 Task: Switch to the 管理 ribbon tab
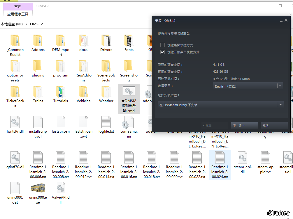click(x=18, y=6)
